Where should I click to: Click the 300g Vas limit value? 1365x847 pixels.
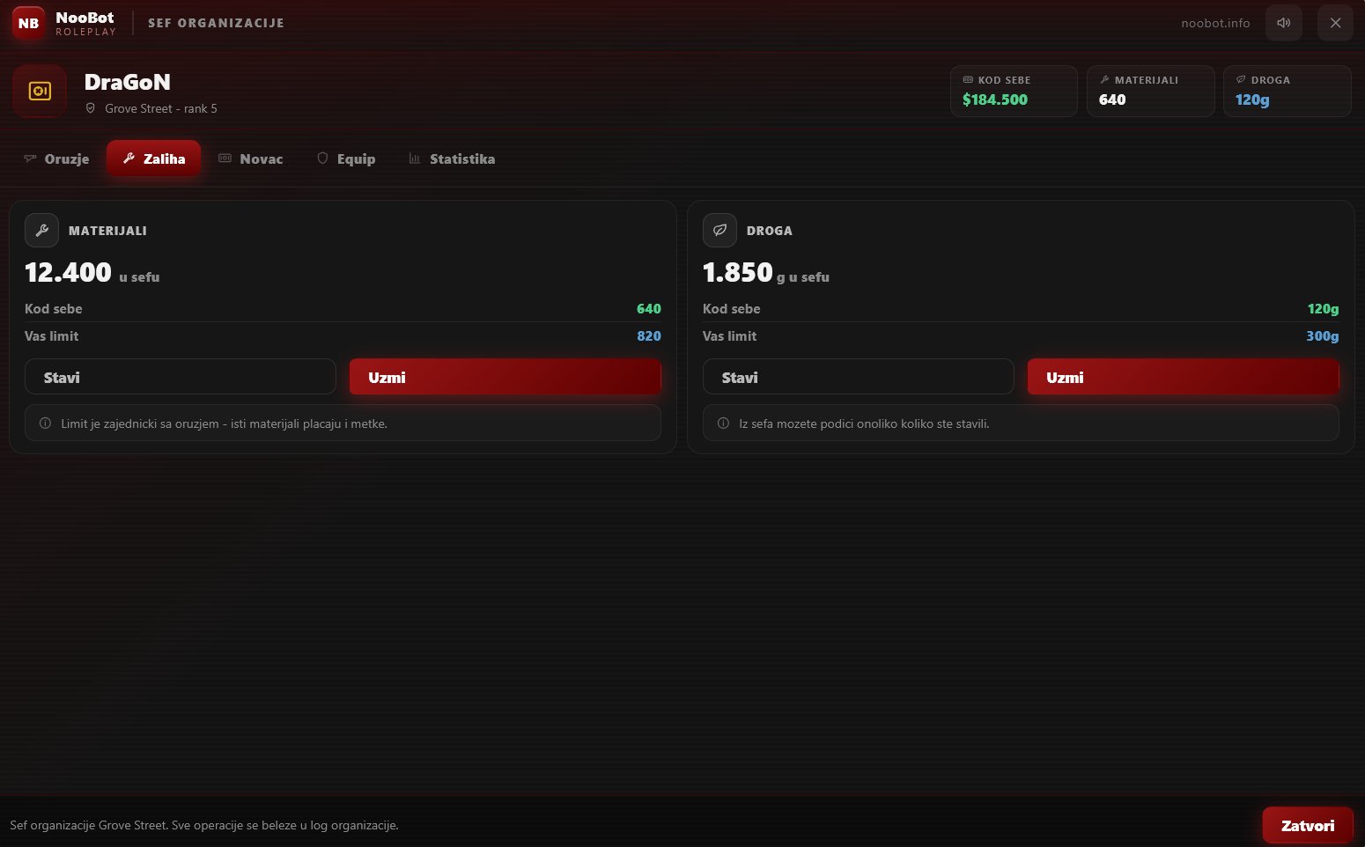[x=1323, y=335]
